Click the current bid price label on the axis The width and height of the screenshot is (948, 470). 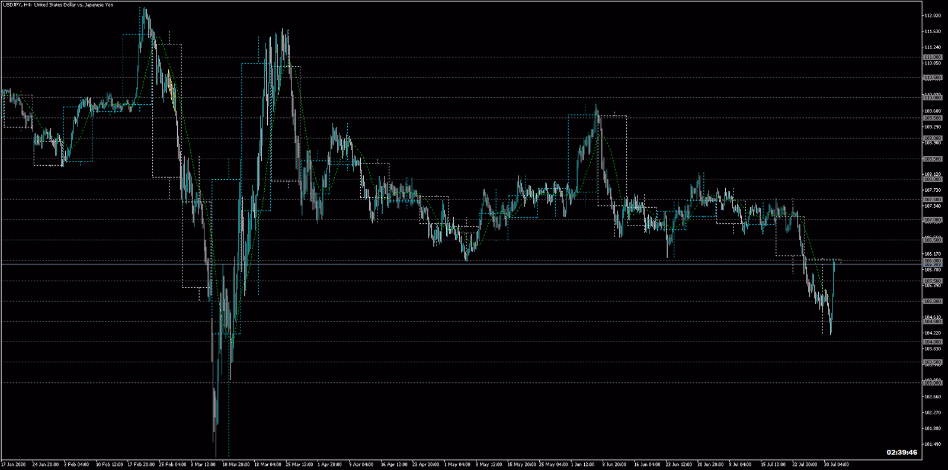point(933,264)
